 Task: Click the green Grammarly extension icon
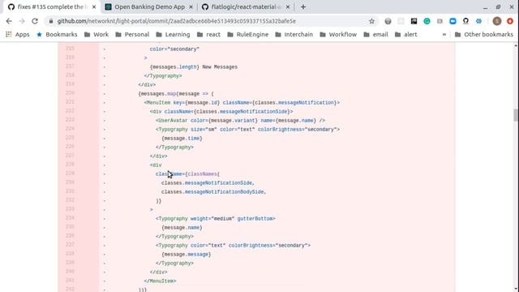tap(427, 21)
